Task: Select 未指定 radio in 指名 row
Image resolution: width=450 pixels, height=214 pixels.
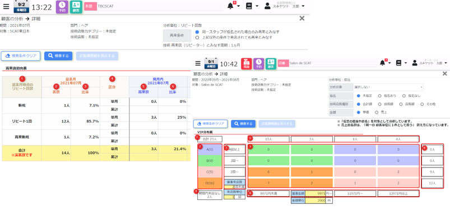Action: 358,96
